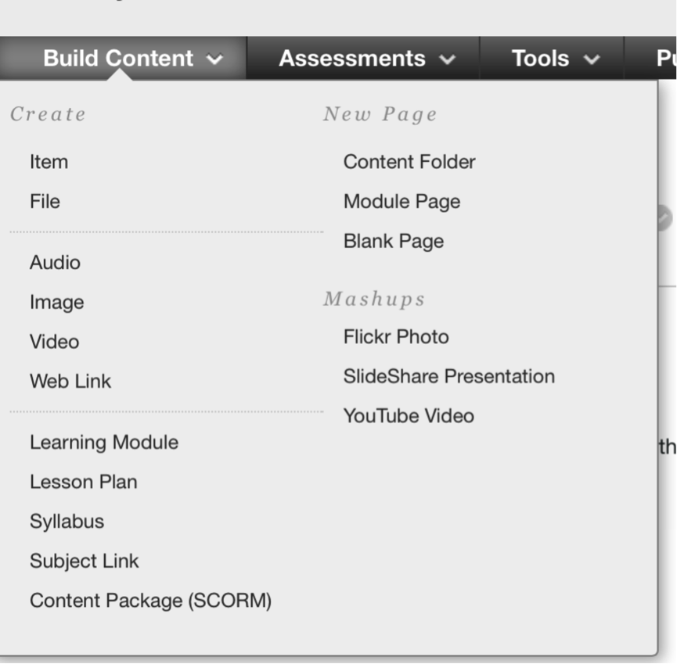Create a Learning Module
This screenshot has width=677, height=664.
pos(104,443)
